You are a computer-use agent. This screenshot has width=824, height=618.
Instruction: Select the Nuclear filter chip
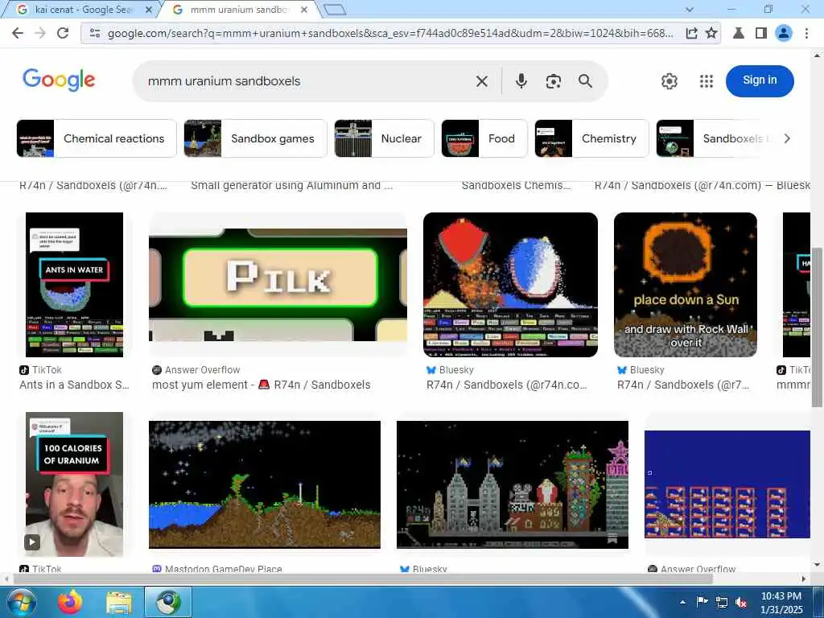click(x=384, y=138)
